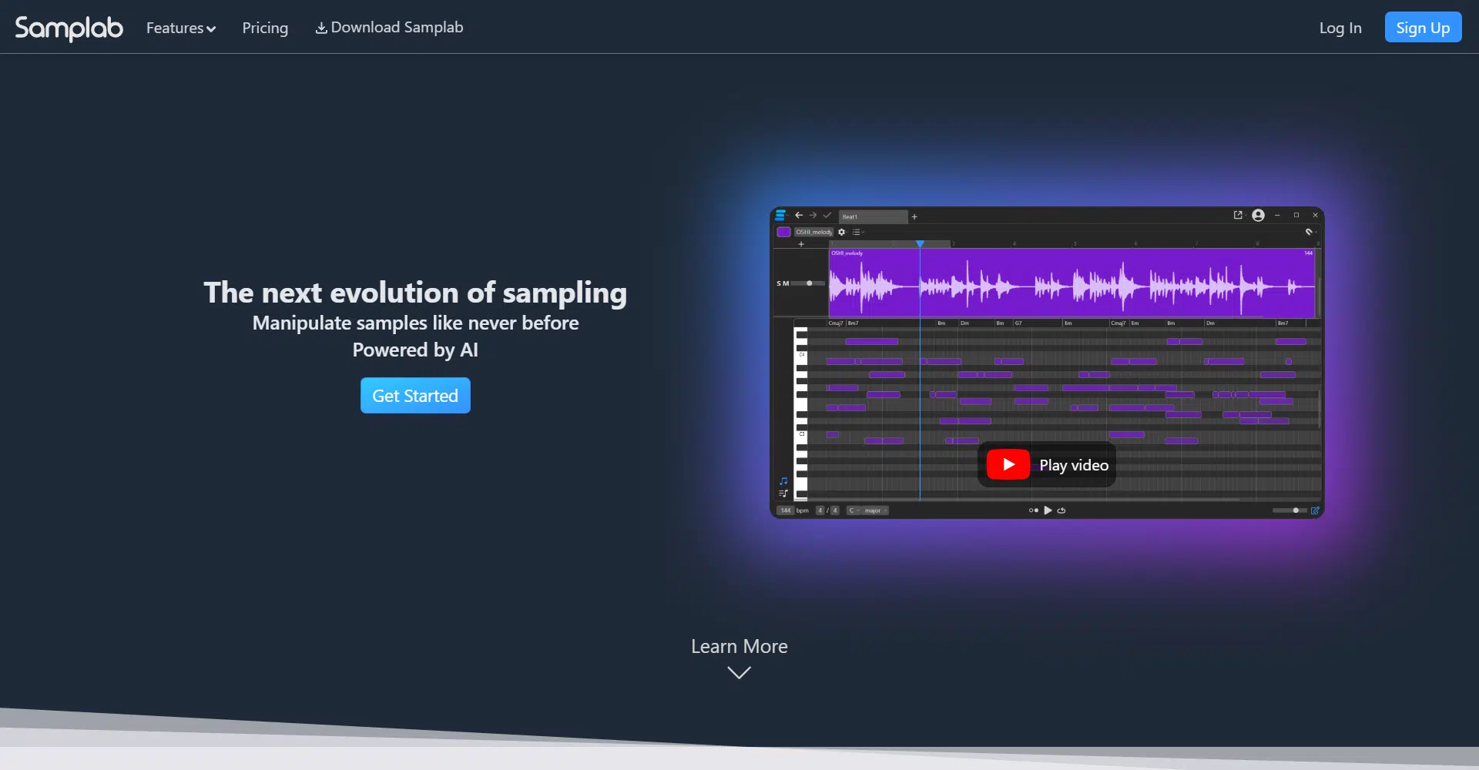Go to the Pricing page
The image size is (1479, 770).
click(265, 28)
